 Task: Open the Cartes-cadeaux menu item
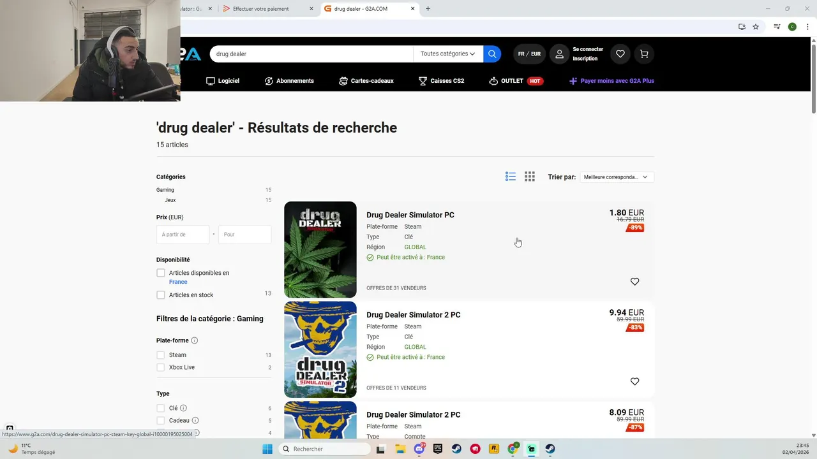(366, 81)
